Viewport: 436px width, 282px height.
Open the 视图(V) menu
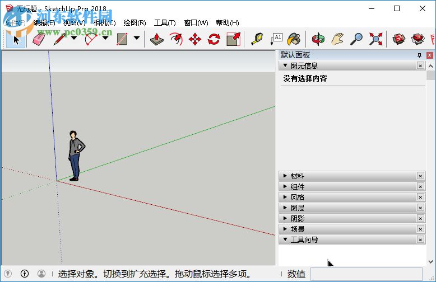tap(74, 23)
